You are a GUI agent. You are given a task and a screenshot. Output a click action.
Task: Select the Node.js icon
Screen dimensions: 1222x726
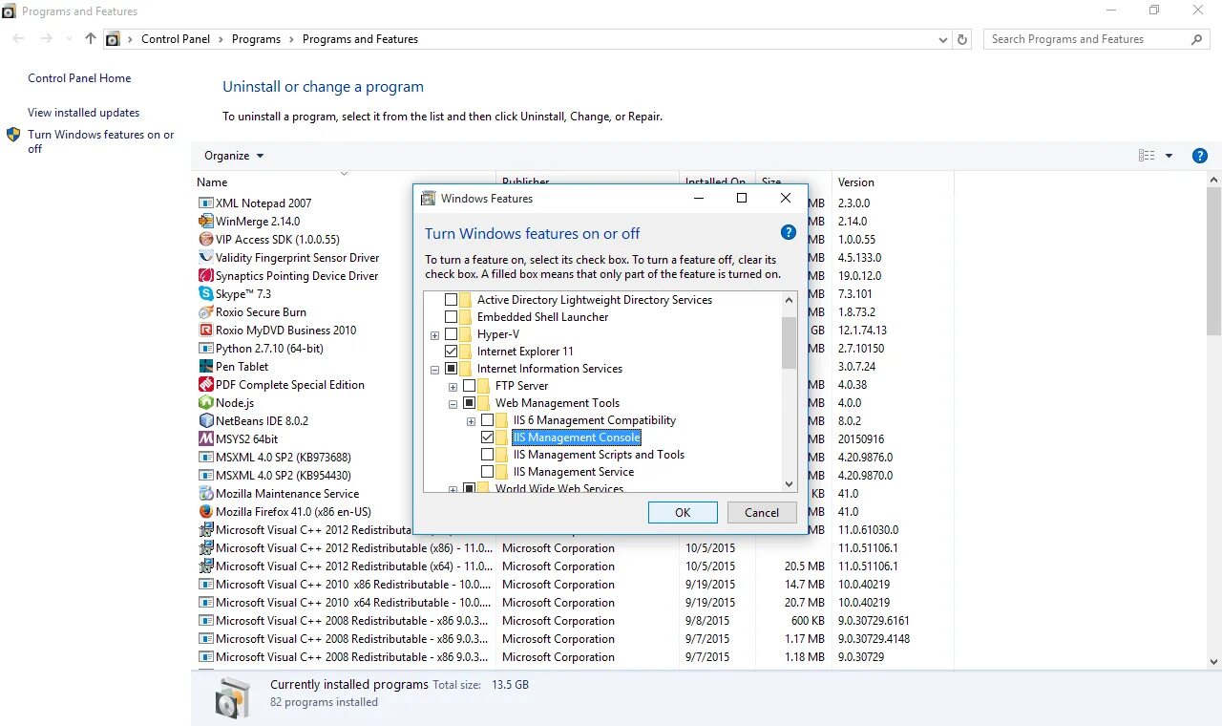205,403
